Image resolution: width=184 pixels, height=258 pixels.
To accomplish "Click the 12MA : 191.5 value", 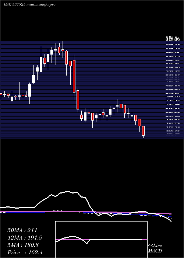I will (25, 238).
